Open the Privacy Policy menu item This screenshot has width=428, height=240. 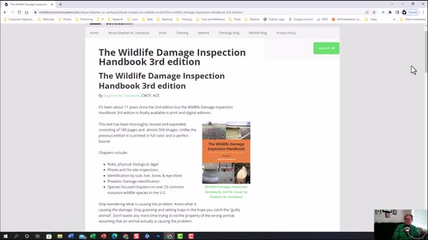[286, 33]
